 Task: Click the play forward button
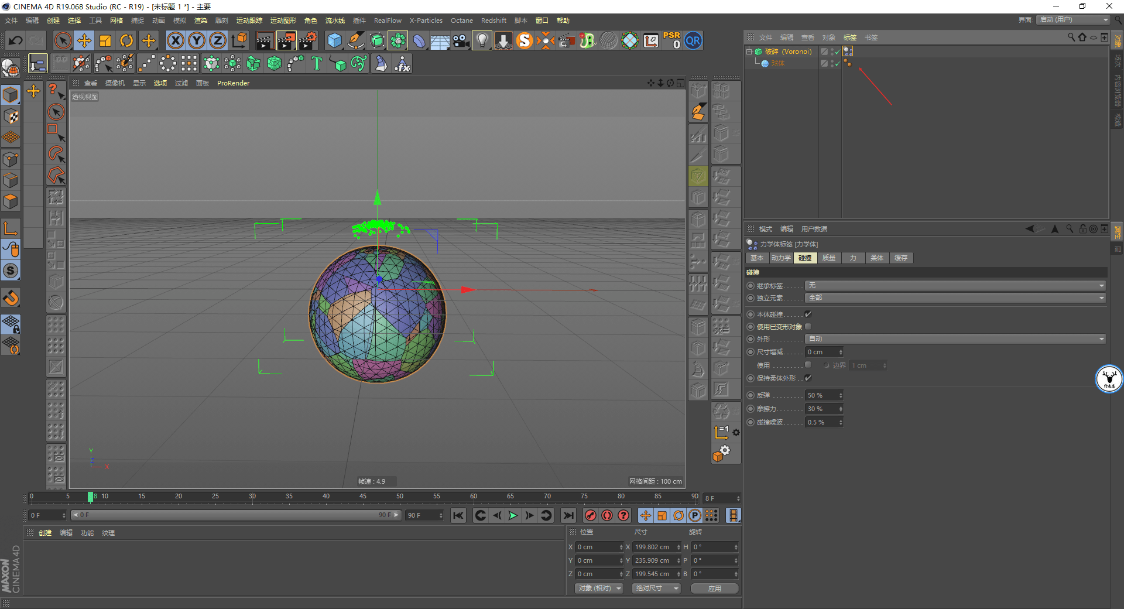point(513,515)
